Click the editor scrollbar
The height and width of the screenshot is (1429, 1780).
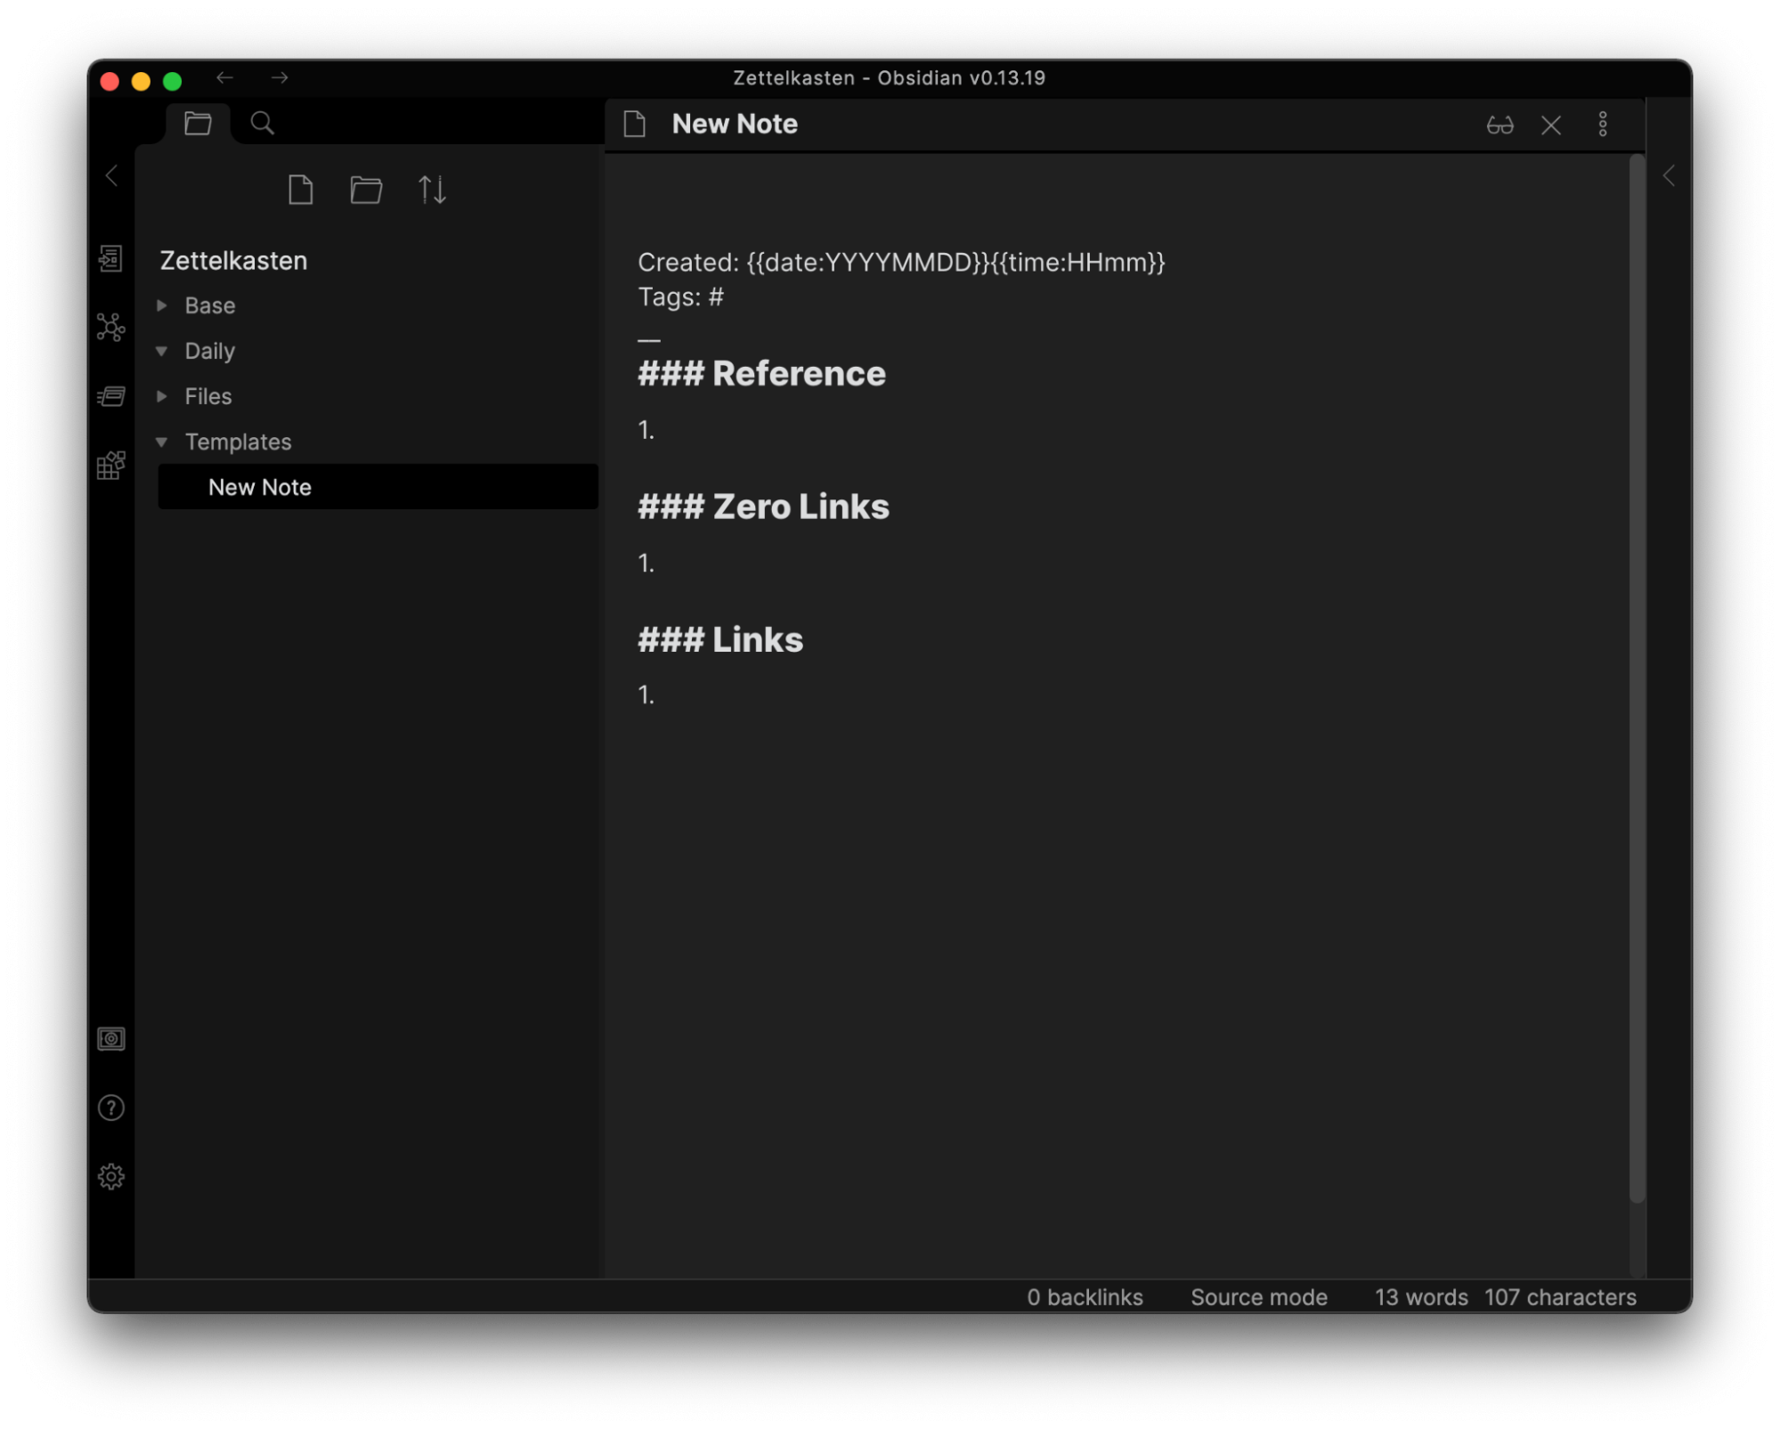(x=1637, y=677)
